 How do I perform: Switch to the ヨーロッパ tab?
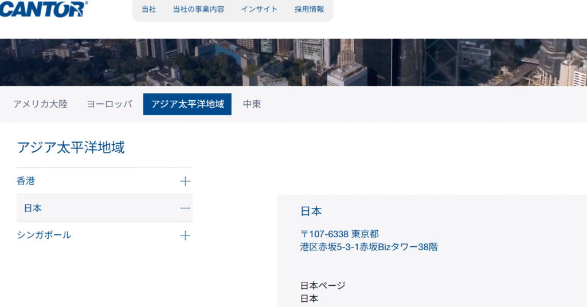[109, 104]
